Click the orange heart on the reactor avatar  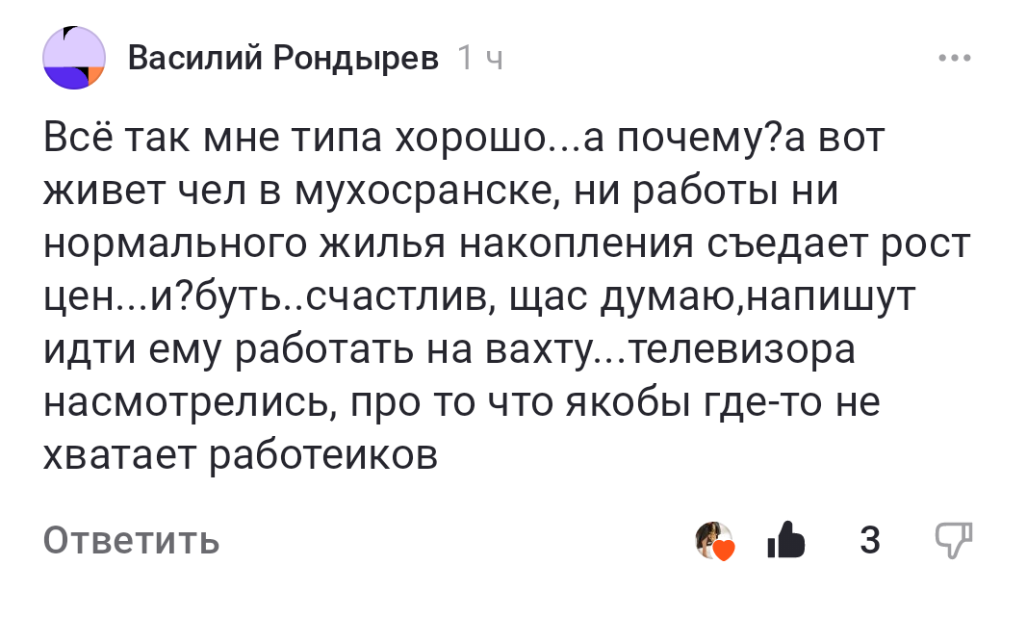pyautogui.click(x=724, y=550)
